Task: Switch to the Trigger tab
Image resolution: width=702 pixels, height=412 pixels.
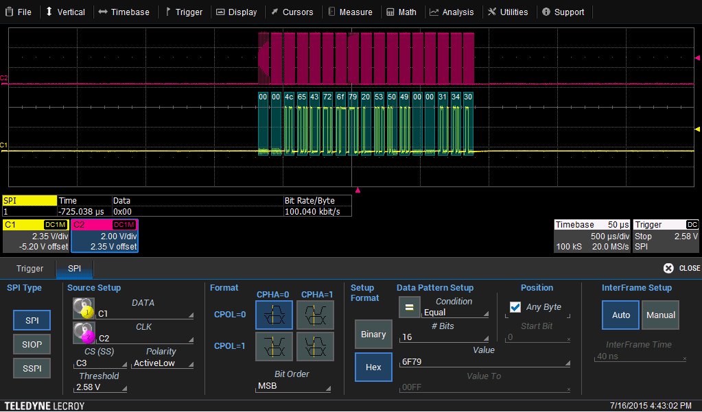Action: (x=28, y=269)
